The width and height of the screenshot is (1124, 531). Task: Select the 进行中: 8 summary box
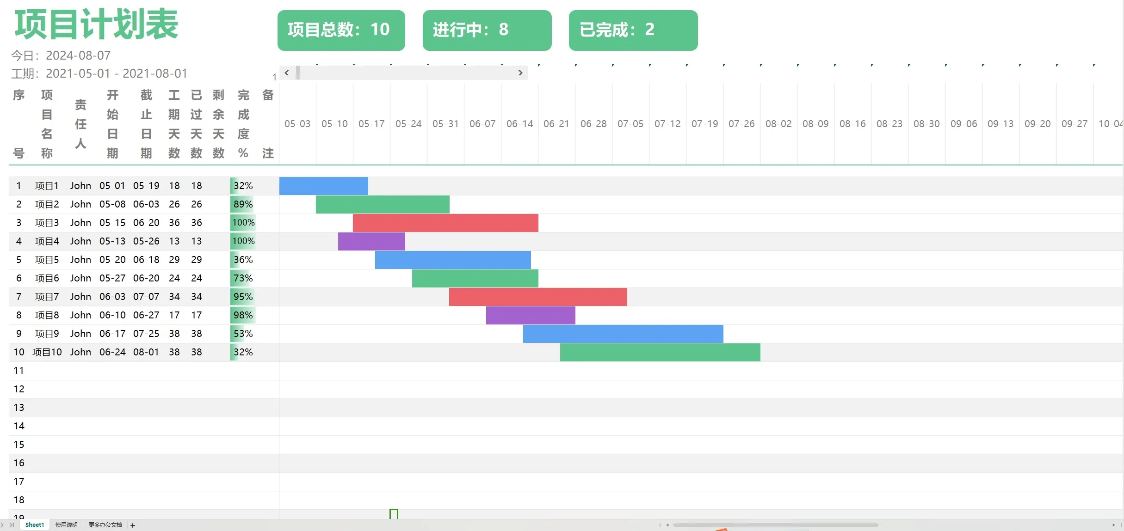487,30
